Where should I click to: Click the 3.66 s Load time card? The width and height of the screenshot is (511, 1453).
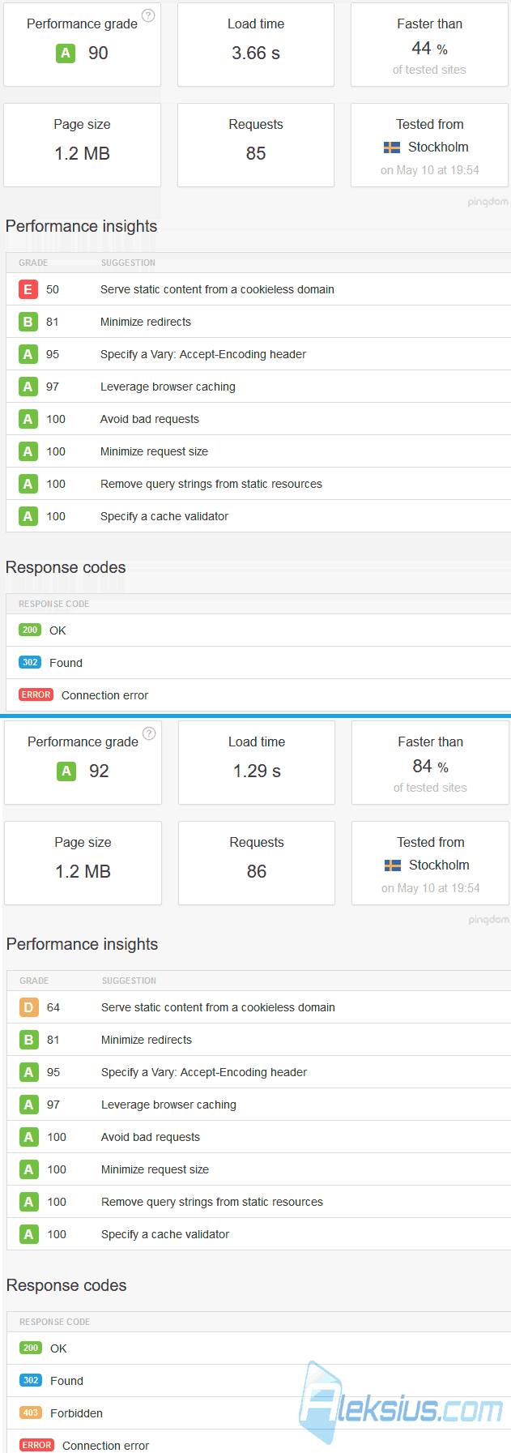click(256, 45)
